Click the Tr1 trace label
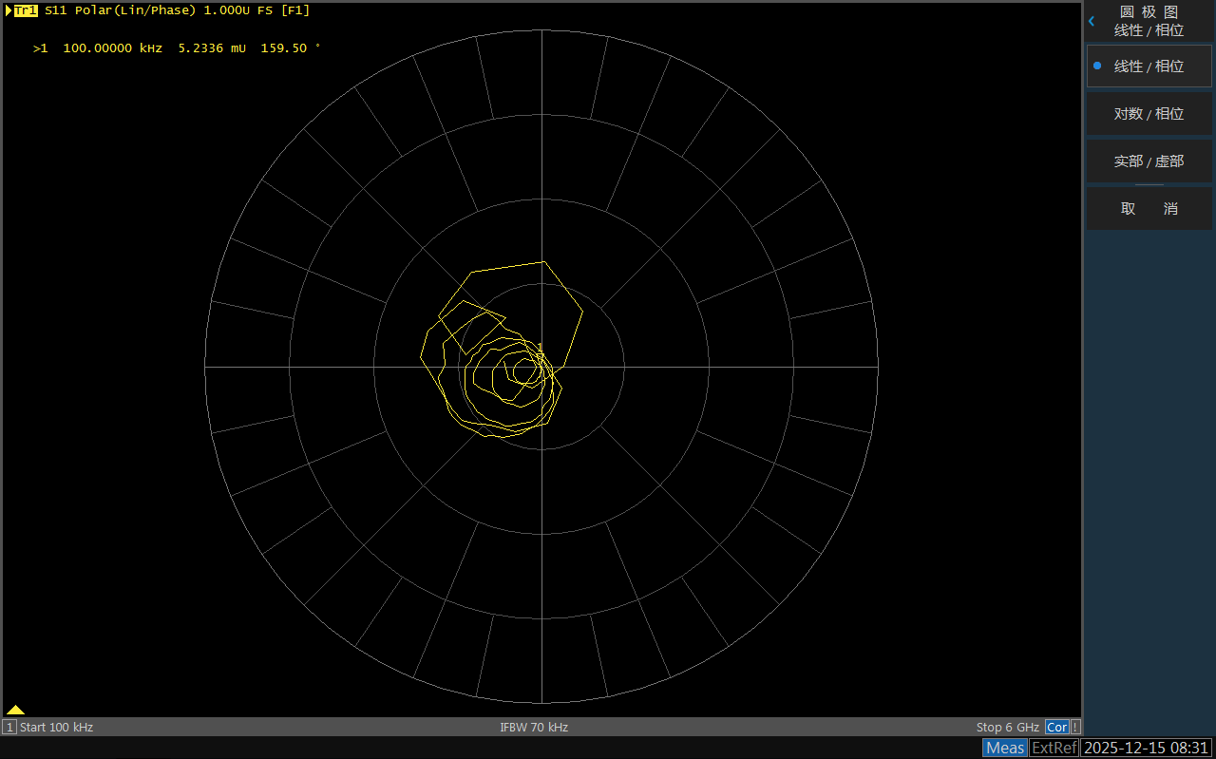Screen dimensions: 1216x759 tap(26, 10)
